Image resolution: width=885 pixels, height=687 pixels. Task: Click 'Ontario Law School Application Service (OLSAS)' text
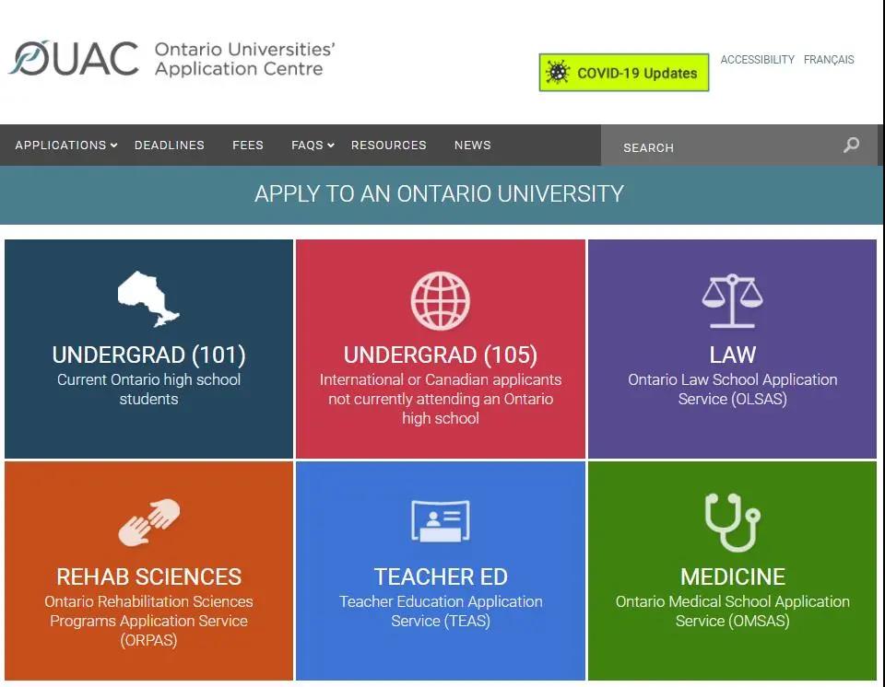(x=733, y=390)
